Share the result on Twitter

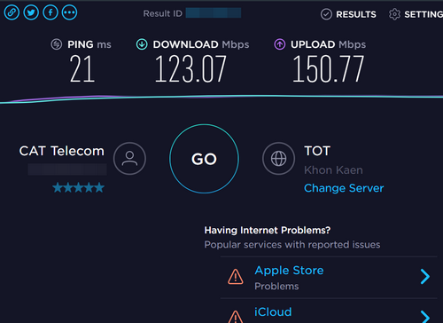pyautogui.click(x=31, y=12)
